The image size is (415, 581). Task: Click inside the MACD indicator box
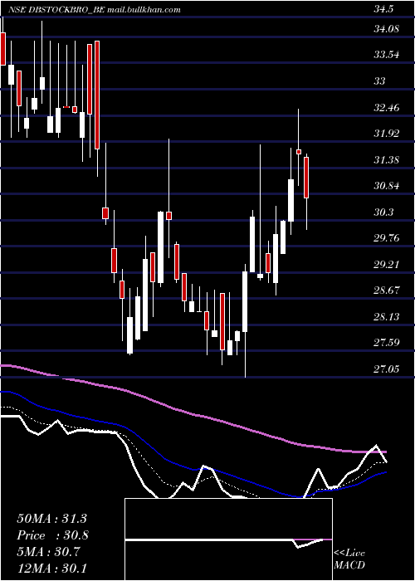228,539
